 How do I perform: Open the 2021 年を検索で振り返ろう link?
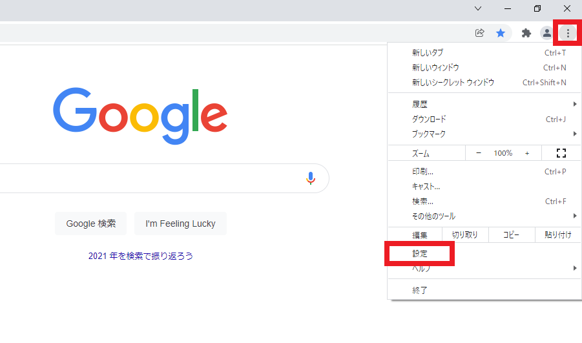[x=141, y=256]
